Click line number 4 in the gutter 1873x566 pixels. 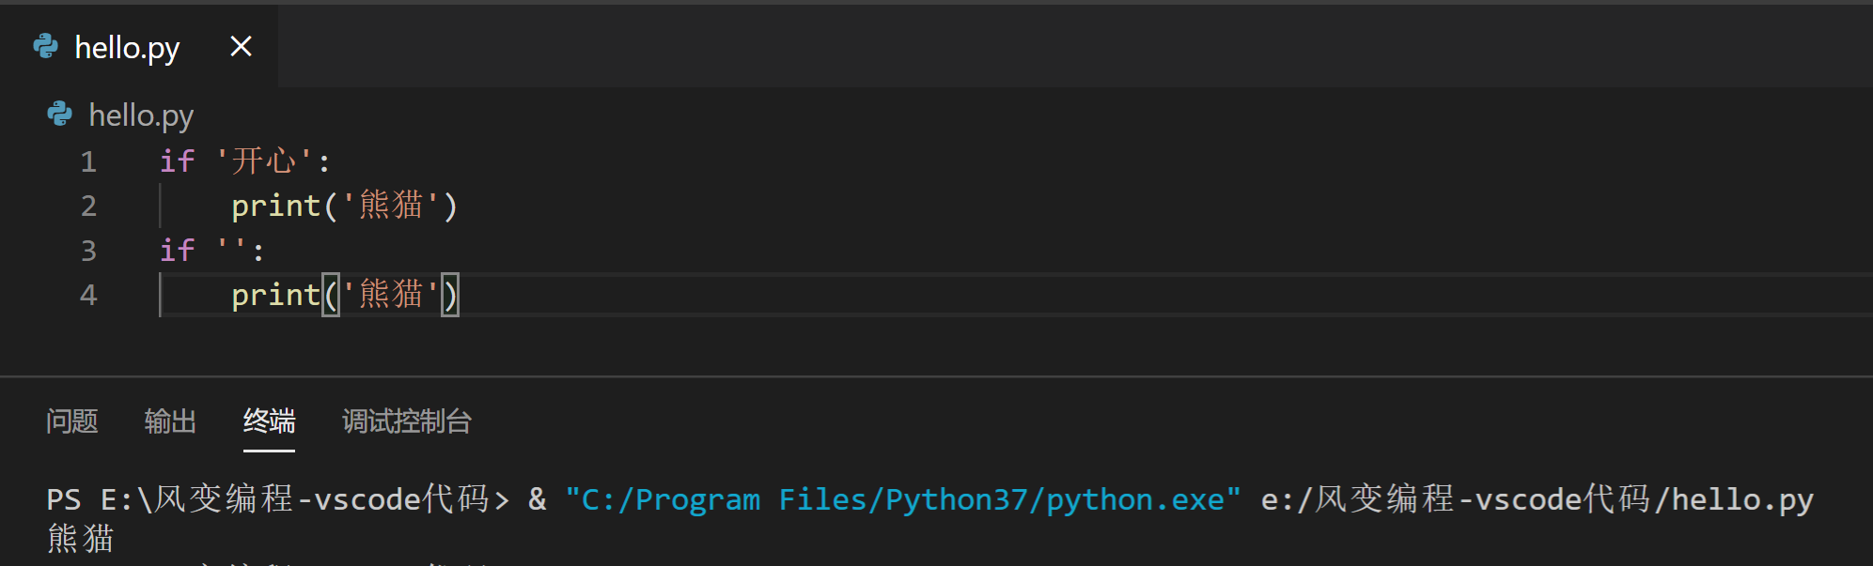click(88, 295)
